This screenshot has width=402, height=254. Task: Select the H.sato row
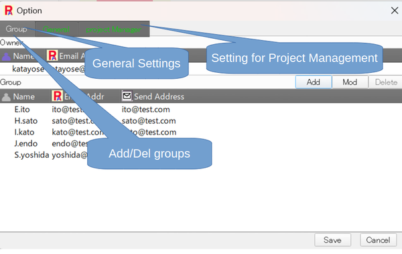click(201, 121)
